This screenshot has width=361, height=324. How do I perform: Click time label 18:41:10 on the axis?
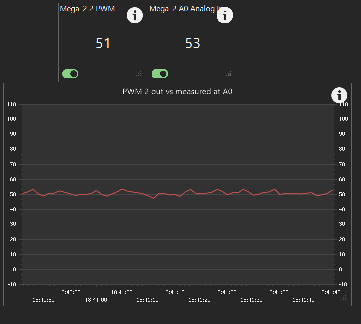click(147, 300)
